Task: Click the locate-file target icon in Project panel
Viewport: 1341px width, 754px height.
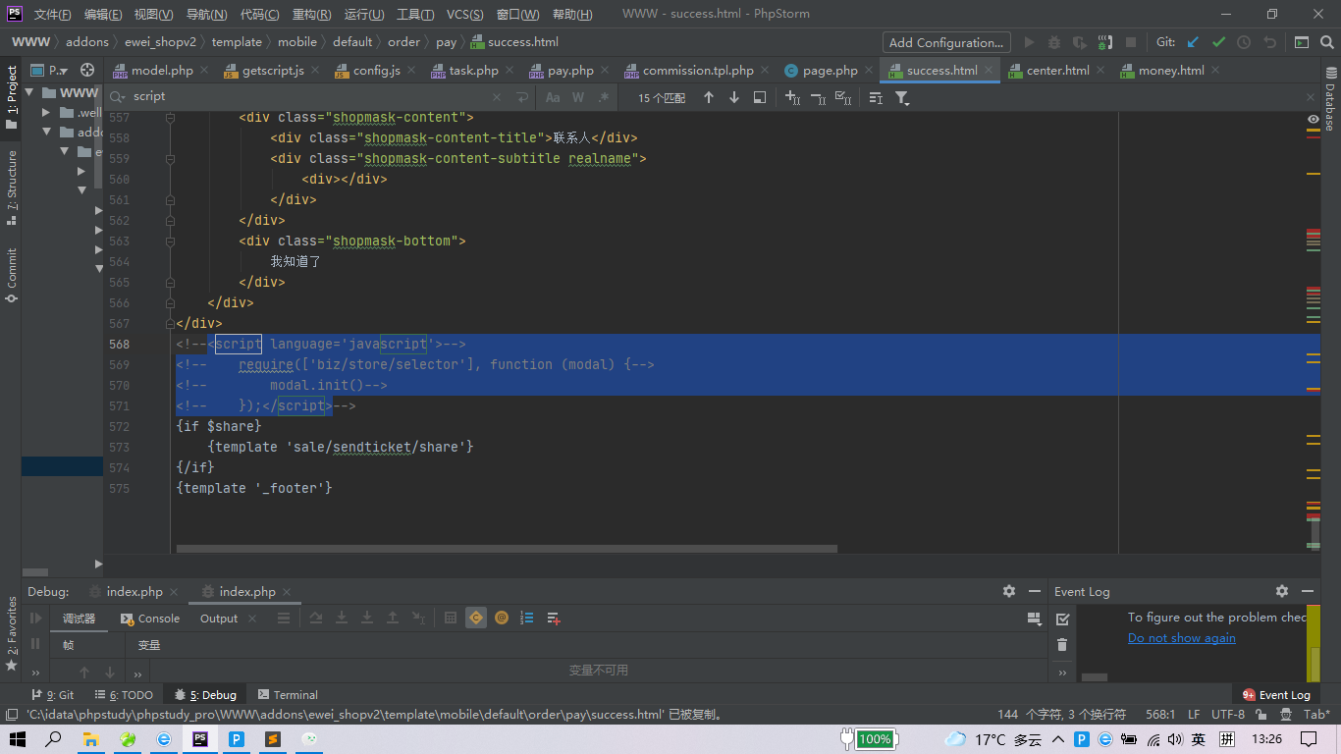Action: pyautogui.click(x=87, y=70)
